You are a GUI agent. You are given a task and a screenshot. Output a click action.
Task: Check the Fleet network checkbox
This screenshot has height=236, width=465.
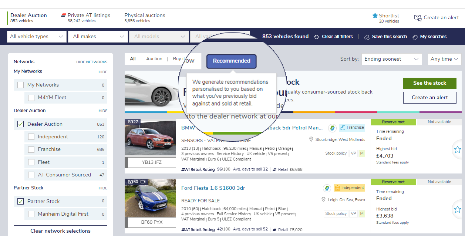(31, 162)
